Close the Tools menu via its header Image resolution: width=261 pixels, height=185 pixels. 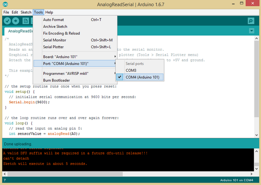click(x=38, y=12)
